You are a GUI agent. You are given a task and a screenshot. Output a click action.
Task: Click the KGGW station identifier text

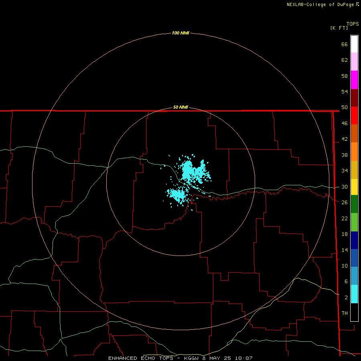pyautogui.click(x=192, y=358)
